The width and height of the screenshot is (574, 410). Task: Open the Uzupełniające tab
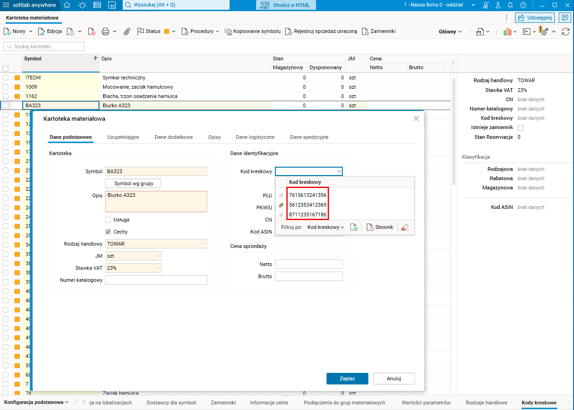[x=123, y=137]
